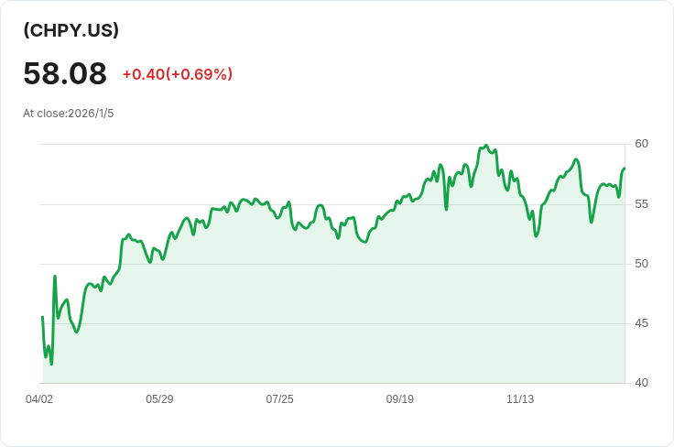This screenshot has width=674, height=447.
Task: Click the +0.40(+0.69%) price change
Action: 178,74
